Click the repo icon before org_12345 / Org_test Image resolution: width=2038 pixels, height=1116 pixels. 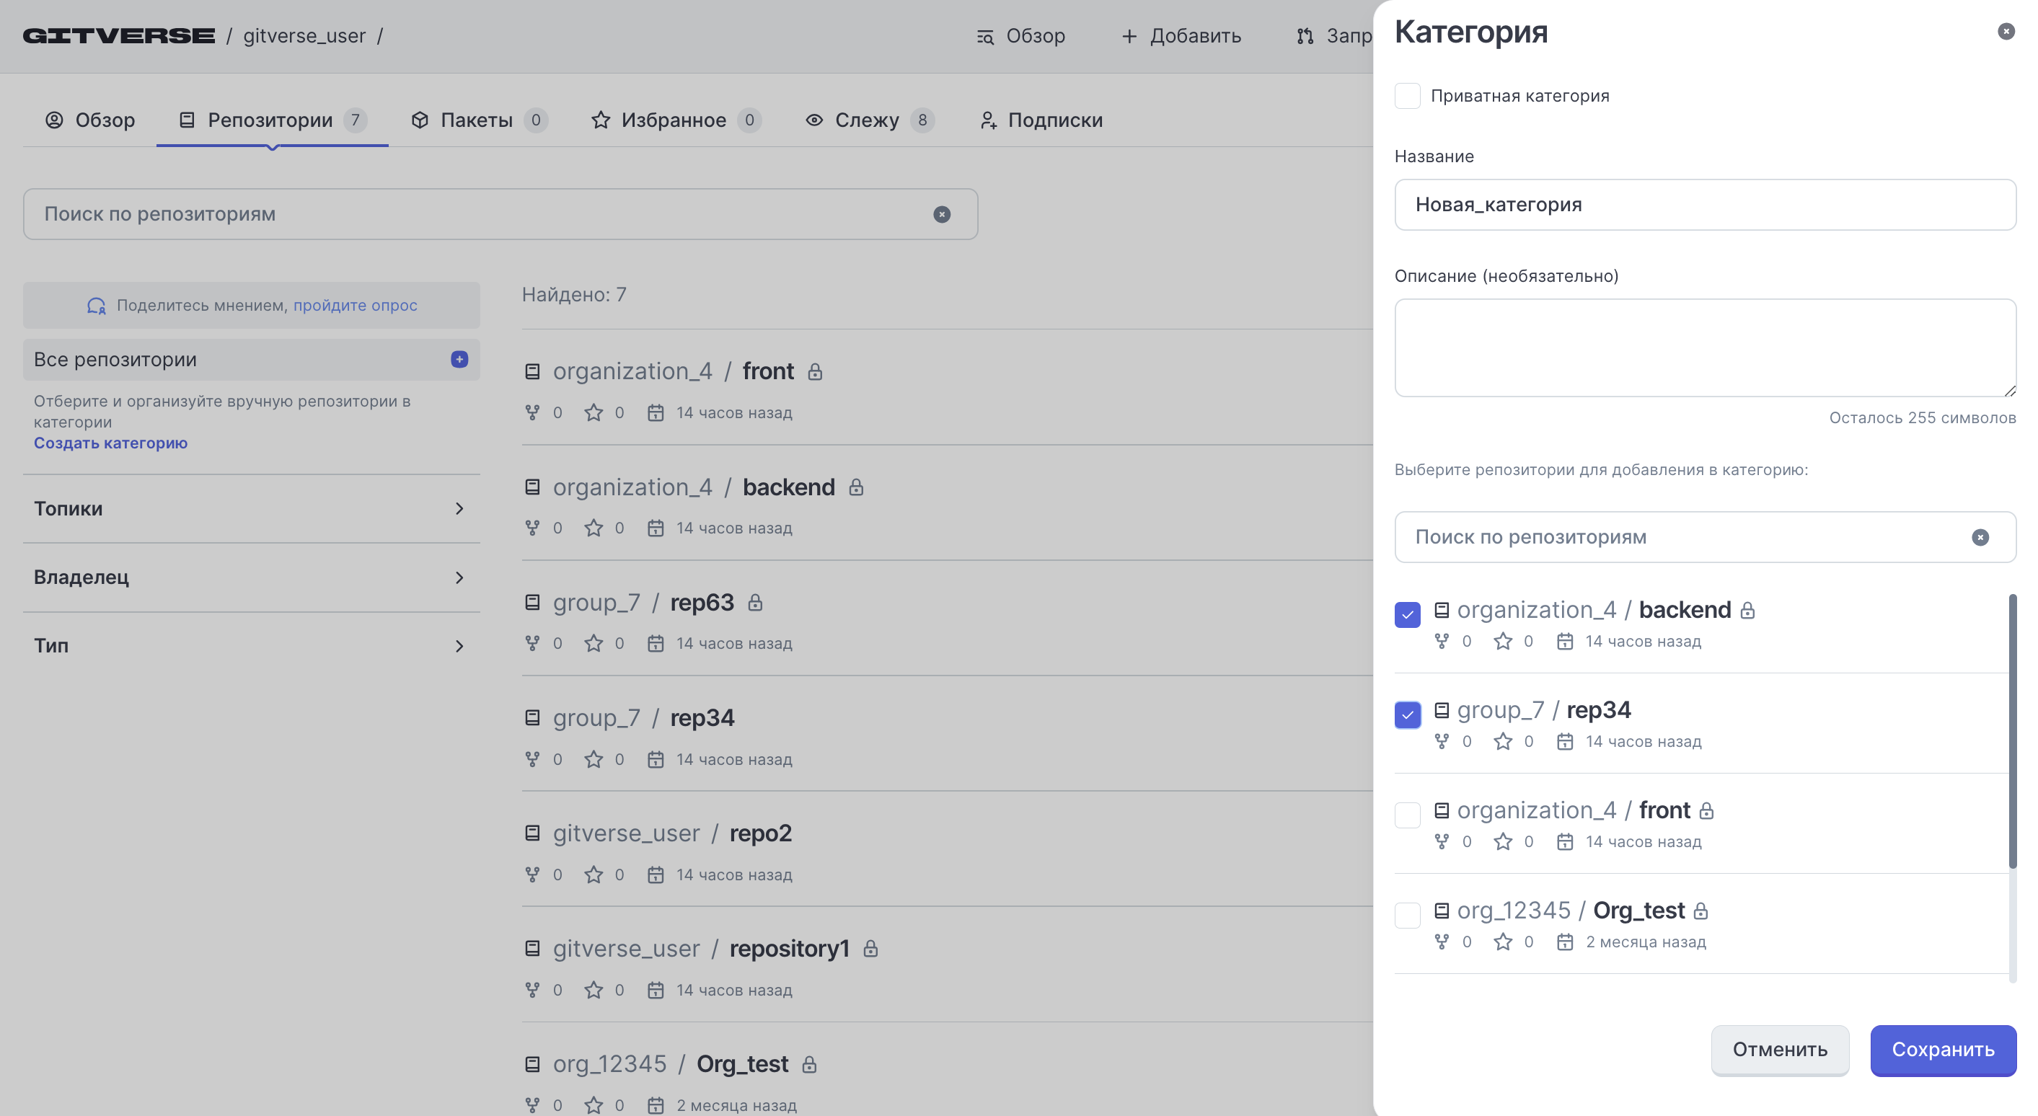click(x=532, y=1064)
